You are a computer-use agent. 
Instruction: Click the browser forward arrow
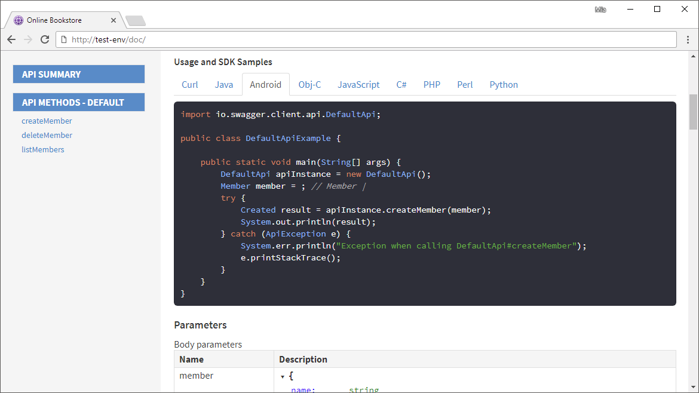click(x=28, y=39)
